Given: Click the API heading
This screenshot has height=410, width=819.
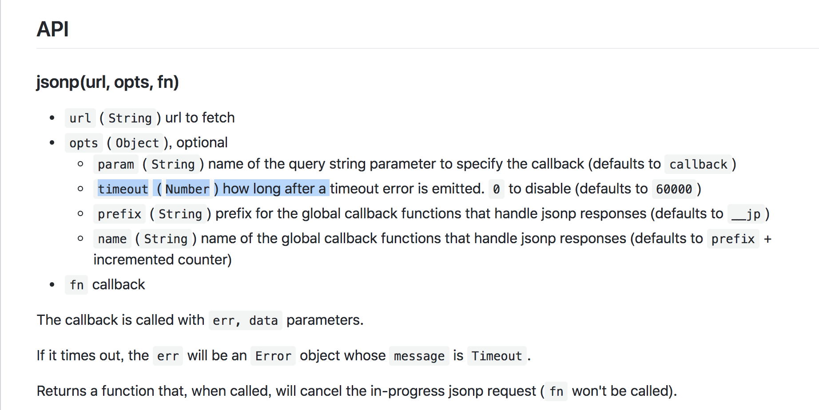Looking at the screenshot, I should pos(52,29).
